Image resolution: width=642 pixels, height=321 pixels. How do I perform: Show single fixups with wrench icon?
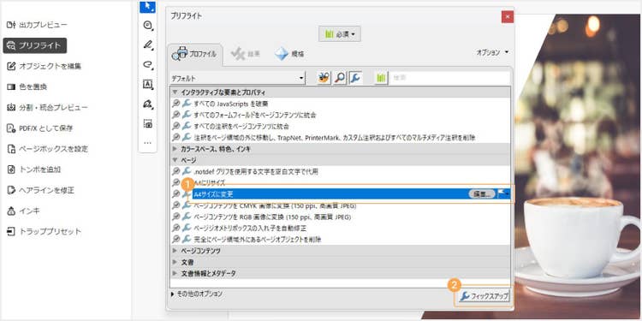click(x=355, y=77)
